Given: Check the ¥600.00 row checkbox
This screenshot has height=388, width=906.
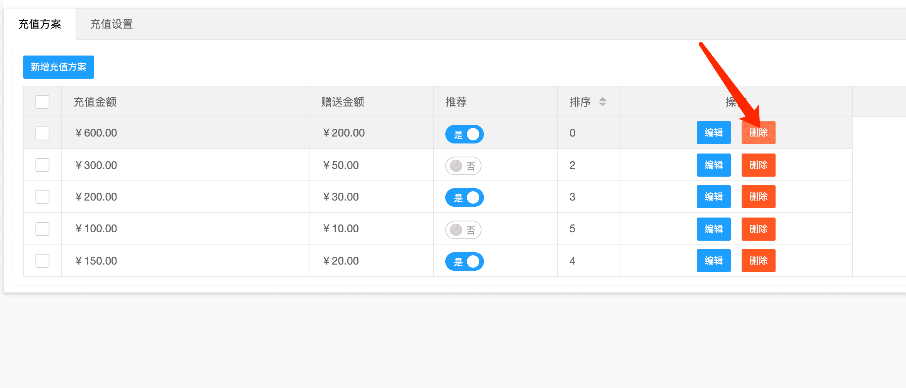Looking at the screenshot, I should 42,133.
